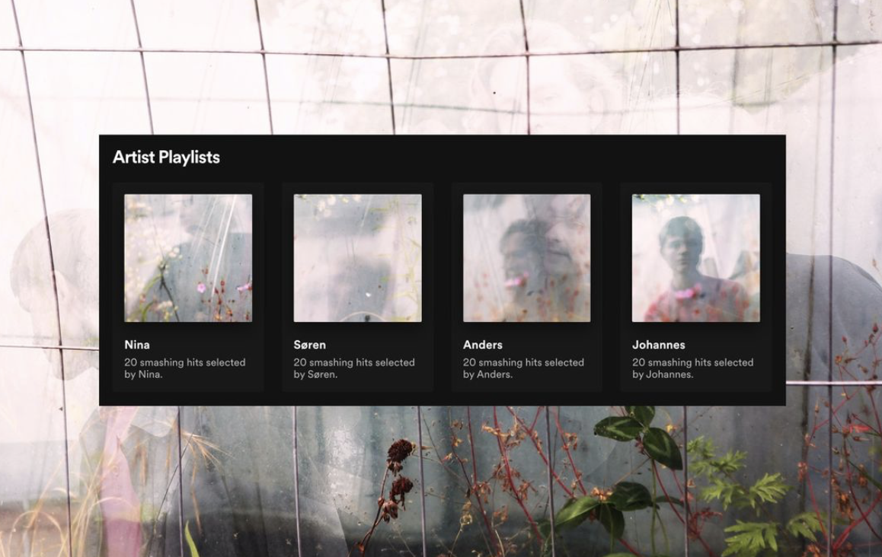Viewport: 882px width, 557px height.
Task: Open the Anders playlist title link
Action: coord(483,345)
